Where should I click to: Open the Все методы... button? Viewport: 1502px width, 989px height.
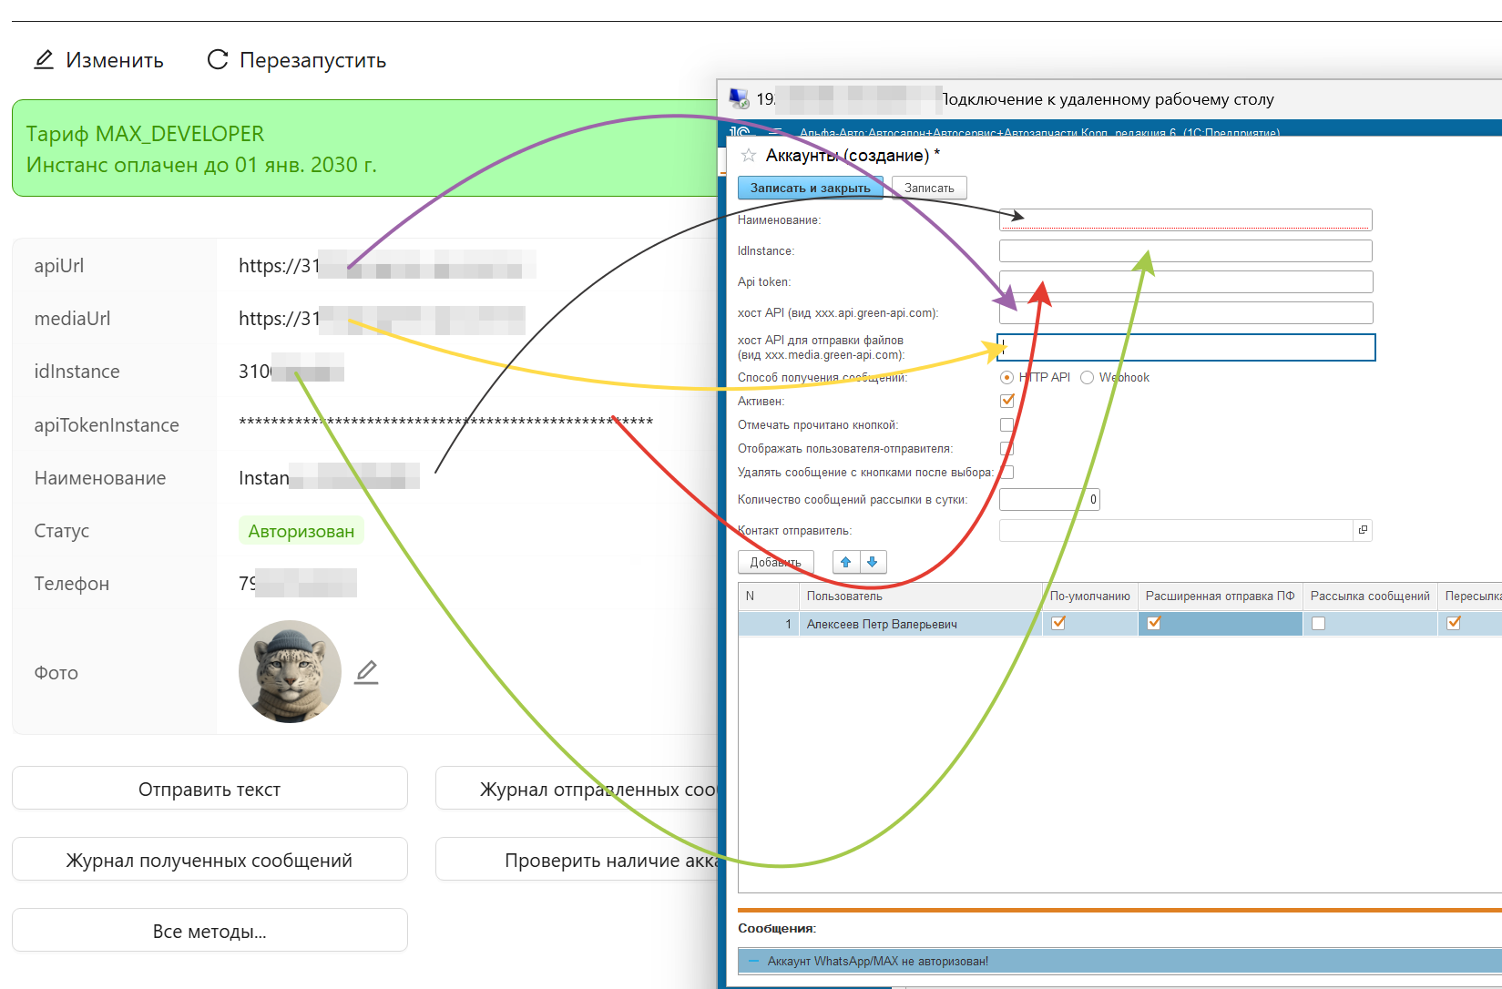coord(209,931)
